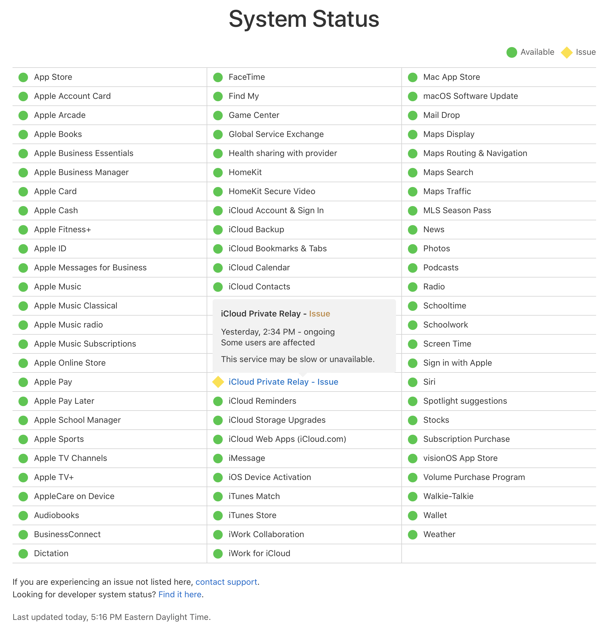Click the yellow diamond icon beside iCloud Private Relay
Image resolution: width=608 pixels, height=633 pixels.
coord(218,382)
